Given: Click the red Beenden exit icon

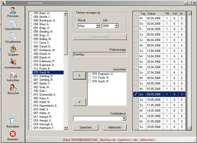Looking at the screenshot, I should (13, 134).
